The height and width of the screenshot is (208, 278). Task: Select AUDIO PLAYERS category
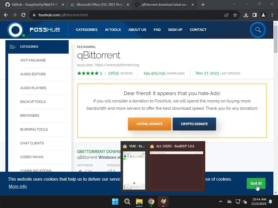pos(33,88)
